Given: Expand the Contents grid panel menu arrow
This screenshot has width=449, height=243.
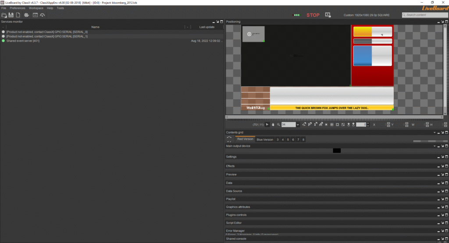Looking at the screenshot, I should click(435, 132).
